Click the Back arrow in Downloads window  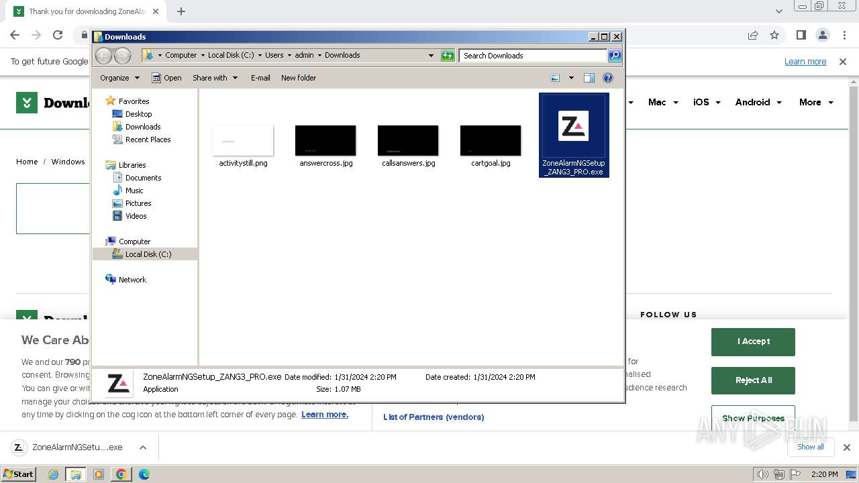pos(103,56)
